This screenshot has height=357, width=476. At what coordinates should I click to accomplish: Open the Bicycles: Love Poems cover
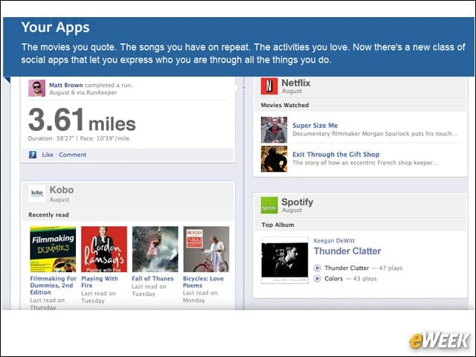206,249
